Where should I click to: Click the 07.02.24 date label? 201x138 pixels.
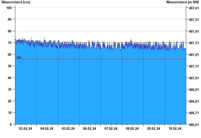click(111, 128)
